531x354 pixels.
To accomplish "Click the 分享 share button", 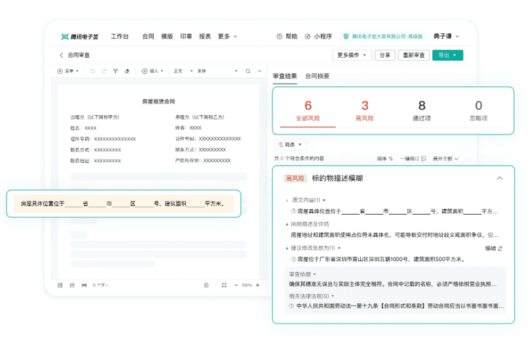I will (385, 55).
